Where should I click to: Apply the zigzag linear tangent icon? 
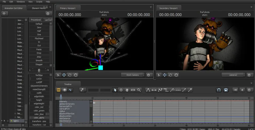(160, 90)
